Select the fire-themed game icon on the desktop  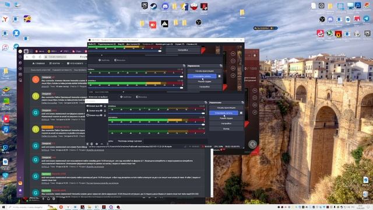(338, 34)
